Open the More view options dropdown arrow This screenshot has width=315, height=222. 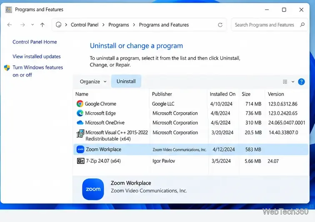293,82
